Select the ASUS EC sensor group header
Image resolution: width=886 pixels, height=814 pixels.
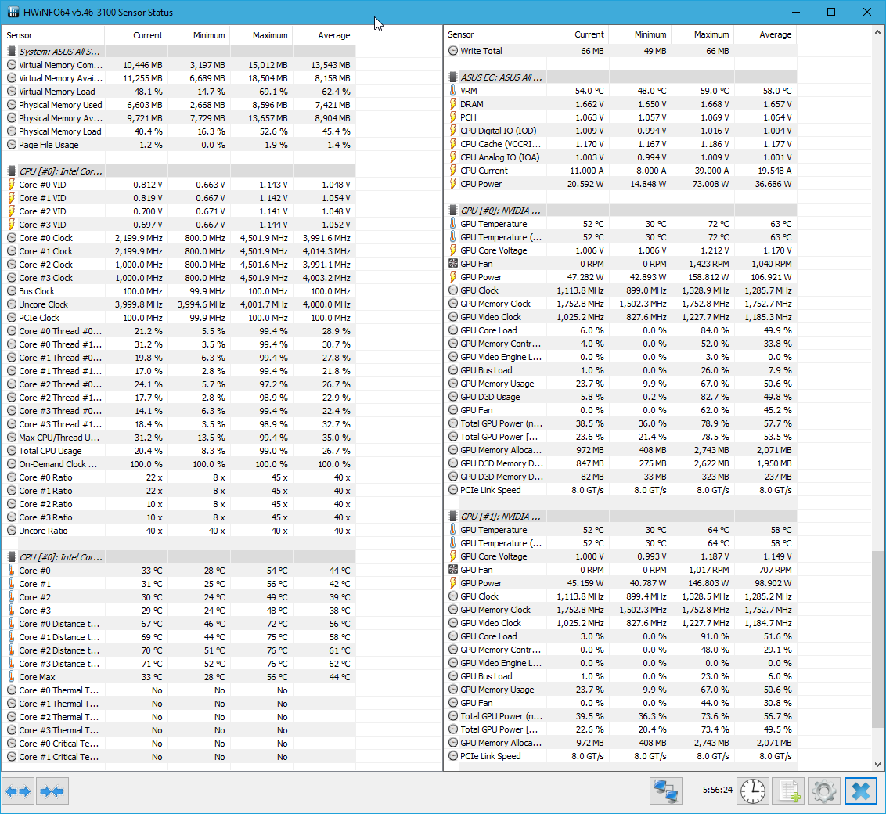(501, 77)
